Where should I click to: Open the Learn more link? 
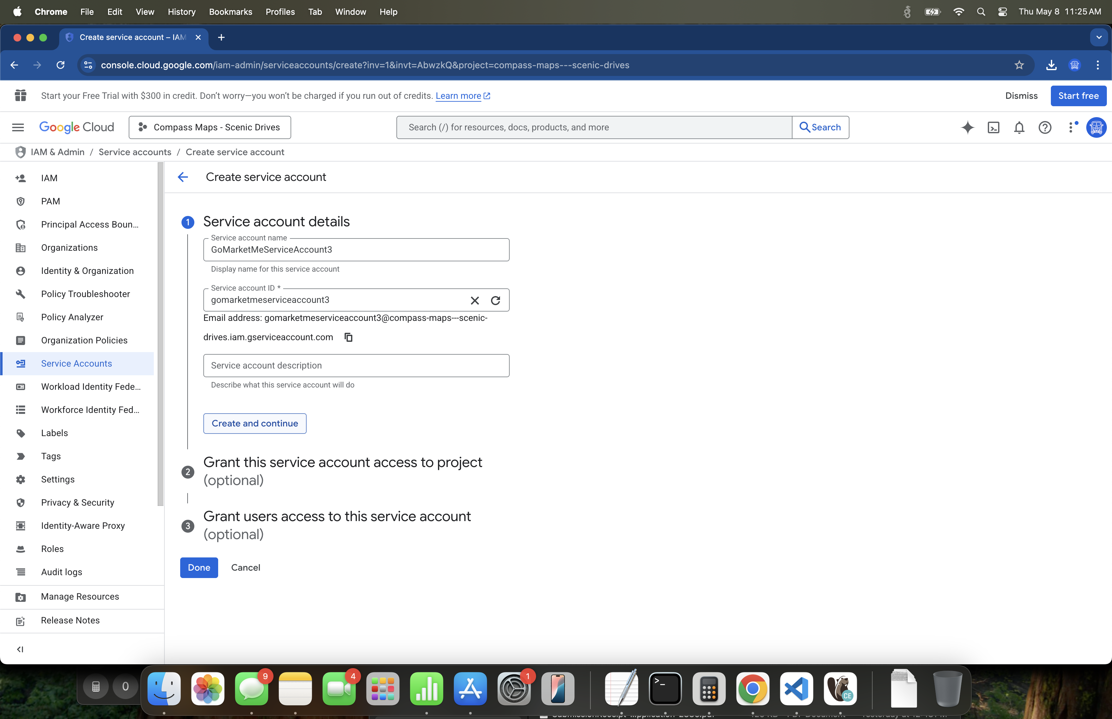pos(462,96)
